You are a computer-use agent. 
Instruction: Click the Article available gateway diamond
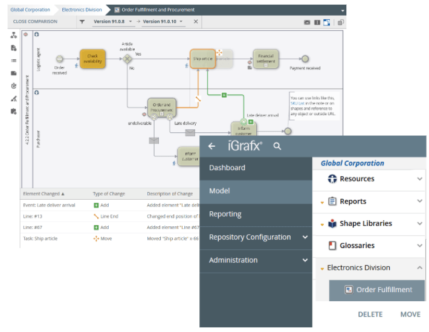point(127,59)
